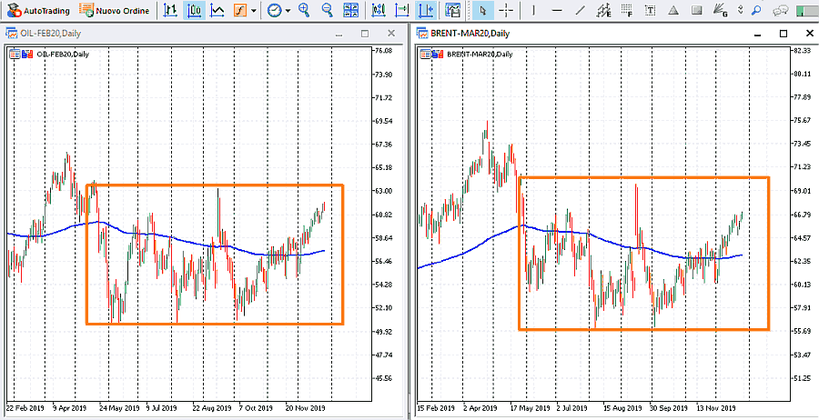The width and height of the screenshot is (819, 420).
Task: Select the trendline drawing tool
Action: coord(578,11)
